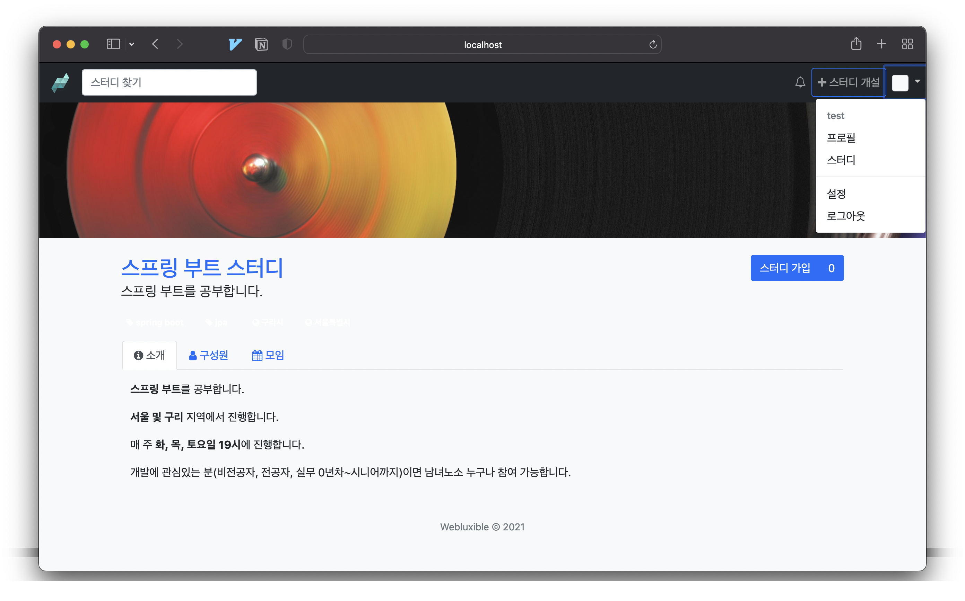Open the notifications bell
Image resolution: width=965 pixels, height=601 pixels.
(800, 82)
